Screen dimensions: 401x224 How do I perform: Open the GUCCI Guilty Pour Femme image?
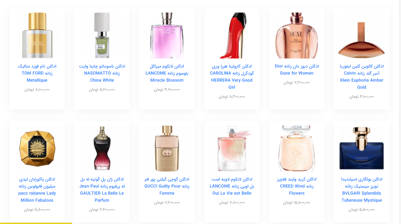pyautogui.click(x=167, y=148)
